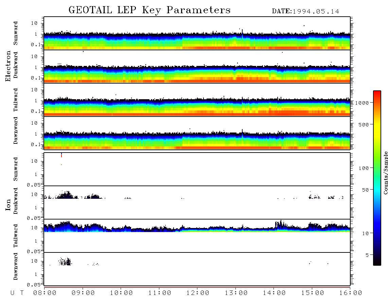This screenshot has height=299, width=388.
Task: Select the "10:00" time tick label
Action: click(121, 293)
